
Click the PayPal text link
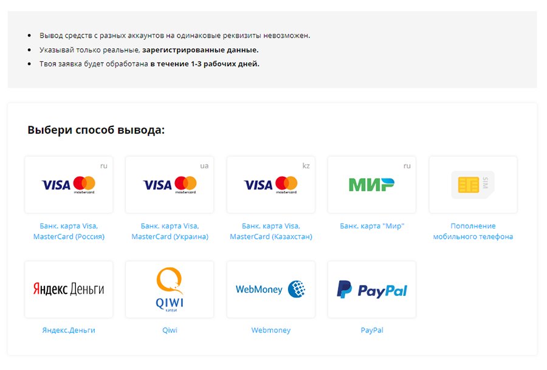point(372,330)
